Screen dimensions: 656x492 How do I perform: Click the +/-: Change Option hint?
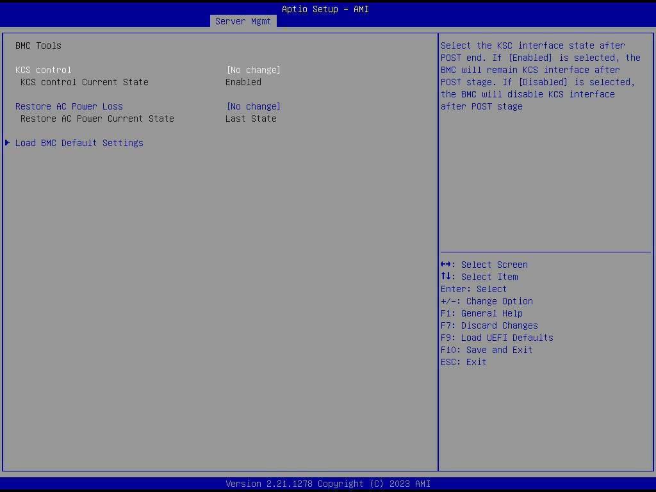[x=486, y=301]
